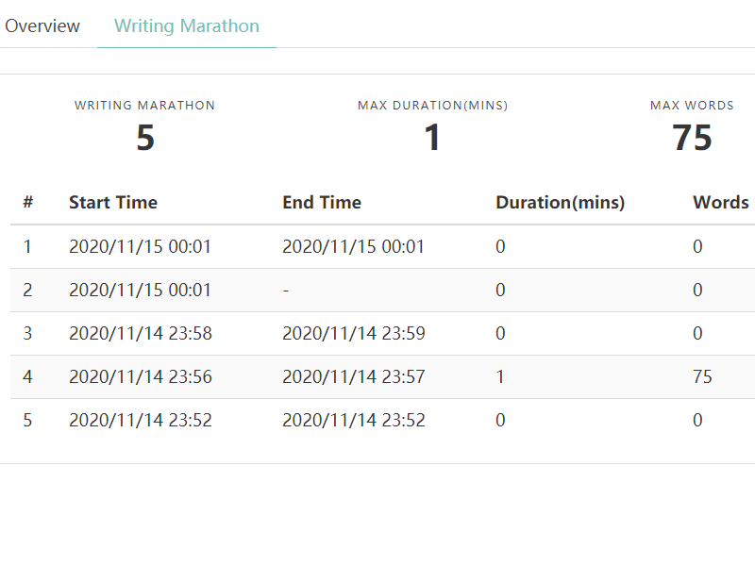Click the Words column header

pos(720,202)
